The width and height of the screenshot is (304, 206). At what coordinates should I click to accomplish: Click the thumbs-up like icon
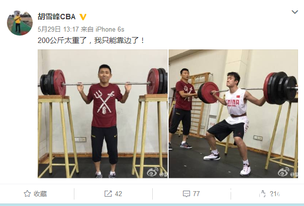[x=263, y=194]
